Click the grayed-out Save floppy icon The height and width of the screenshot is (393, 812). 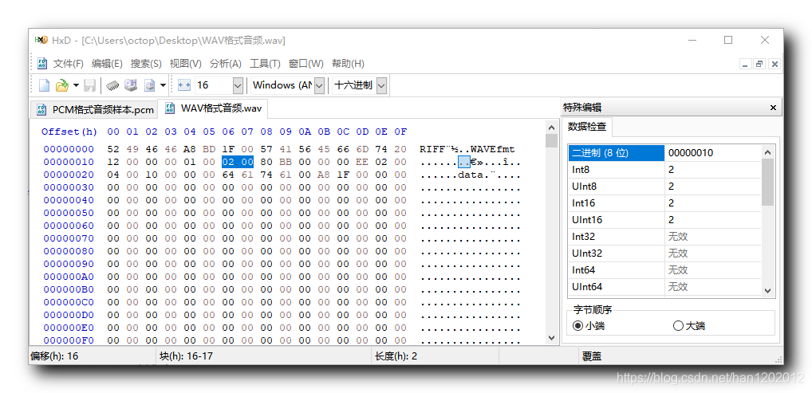click(90, 85)
